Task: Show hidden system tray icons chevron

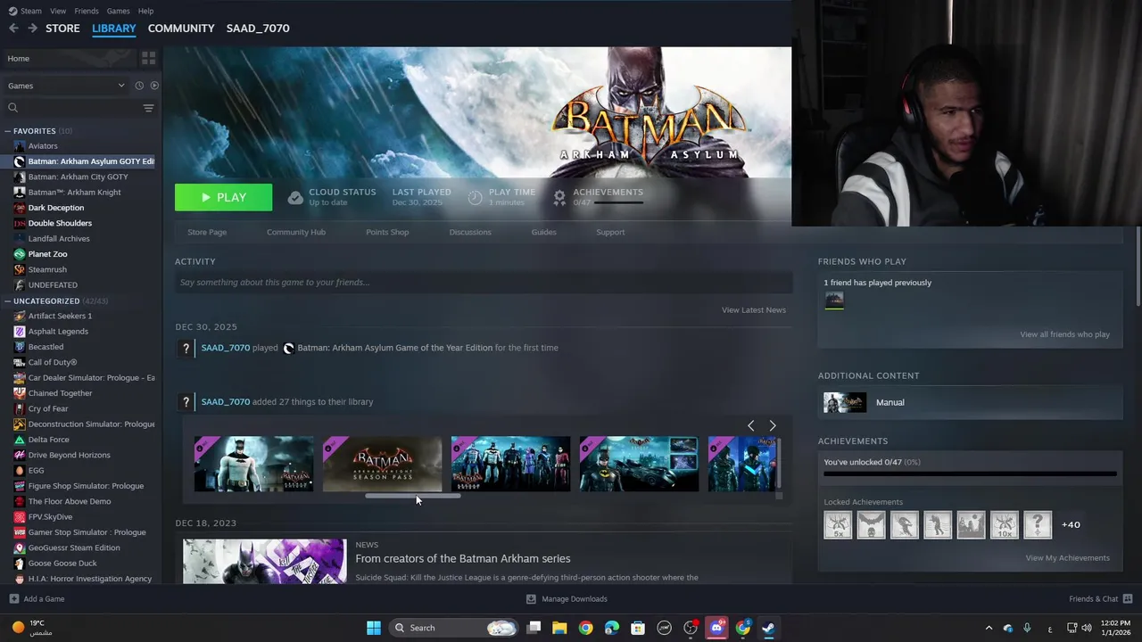Action: [x=989, y=628]
